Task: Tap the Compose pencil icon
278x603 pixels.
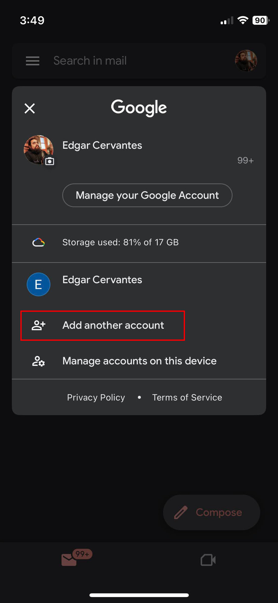Action: (181, 512)
